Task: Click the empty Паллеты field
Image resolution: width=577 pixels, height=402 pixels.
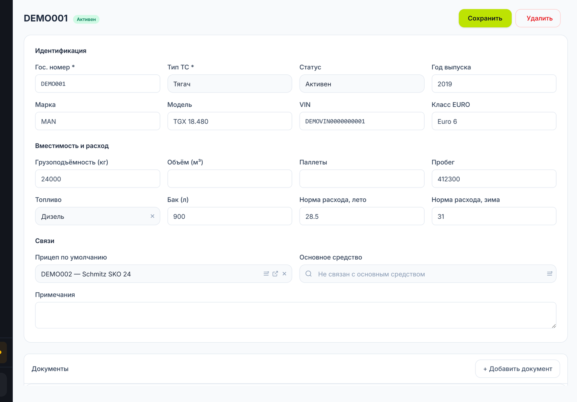Action: (362, 179)
